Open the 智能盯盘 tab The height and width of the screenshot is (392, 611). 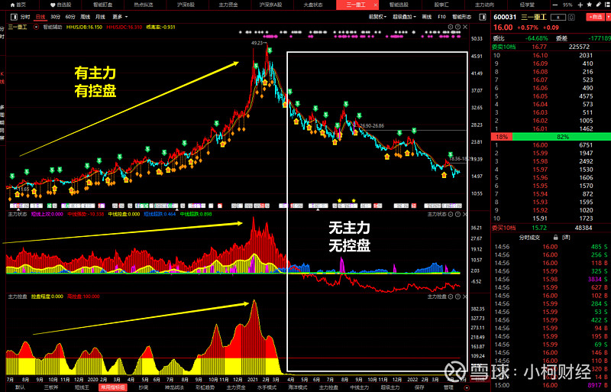click(x=102, y=5)
